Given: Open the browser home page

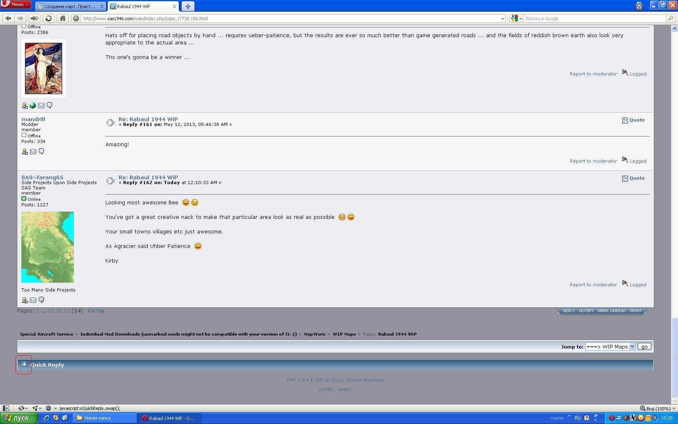Looking at the screenshot, I should point(63,18).
